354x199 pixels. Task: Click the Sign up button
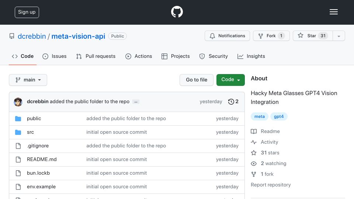coord(27,12)
